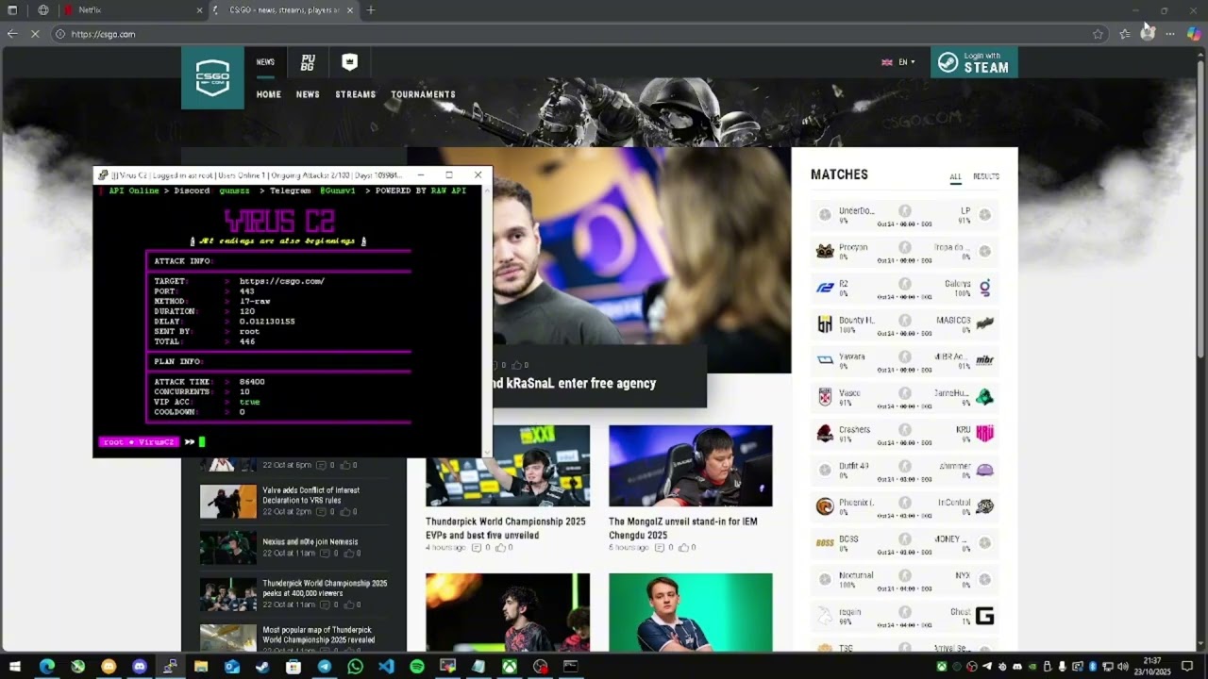Open Spotify from the taskbar
1208x679 pixels.
[417, 667]
